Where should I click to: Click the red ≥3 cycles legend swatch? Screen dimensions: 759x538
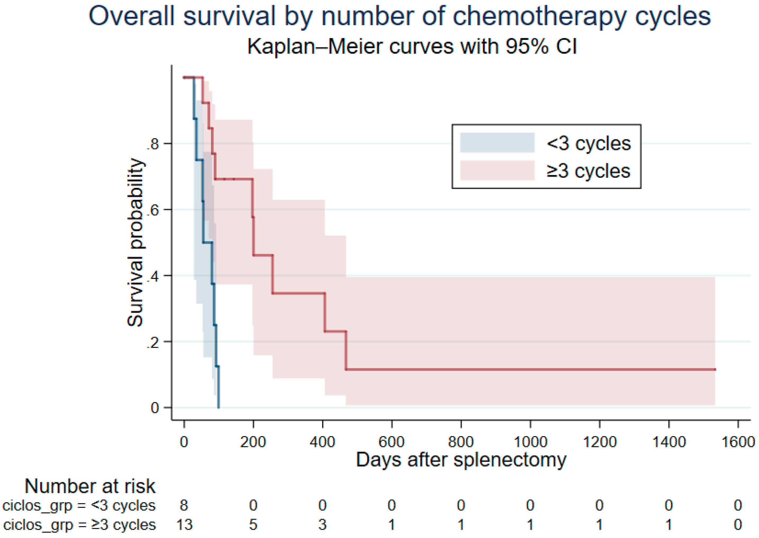[497, 170]
